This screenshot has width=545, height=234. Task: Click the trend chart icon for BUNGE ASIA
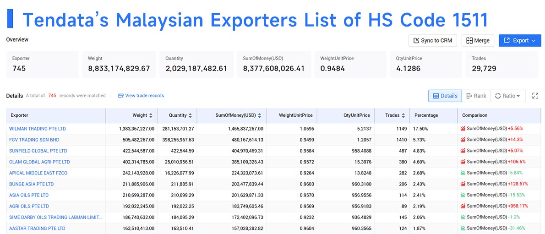click(x=463, y=184)
